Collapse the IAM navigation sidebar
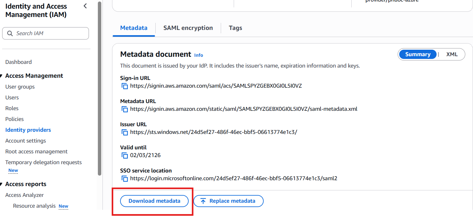The width and height of the screenshot is (473, 216). click(85, 6)
